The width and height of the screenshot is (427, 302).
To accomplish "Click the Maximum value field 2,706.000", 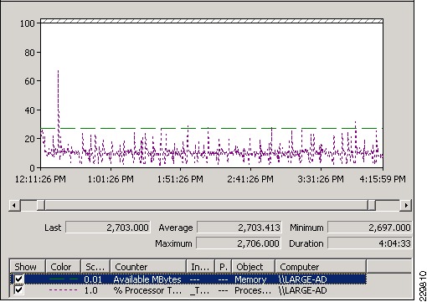I will click(x=239, y=243).
